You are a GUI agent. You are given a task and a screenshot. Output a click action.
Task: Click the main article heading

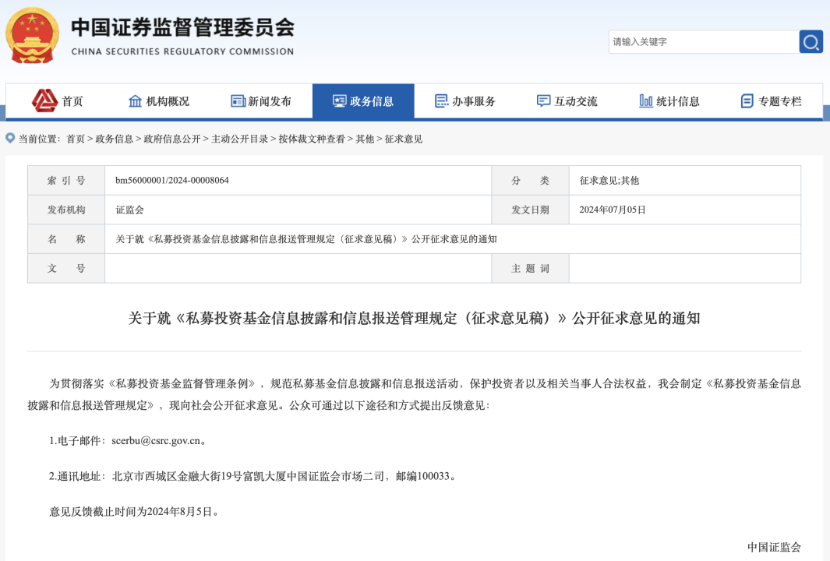pyautogui.click(x=414, y=318)
